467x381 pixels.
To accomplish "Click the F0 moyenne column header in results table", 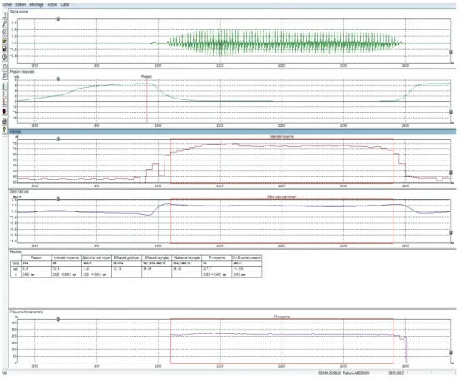I will (217, 257).
